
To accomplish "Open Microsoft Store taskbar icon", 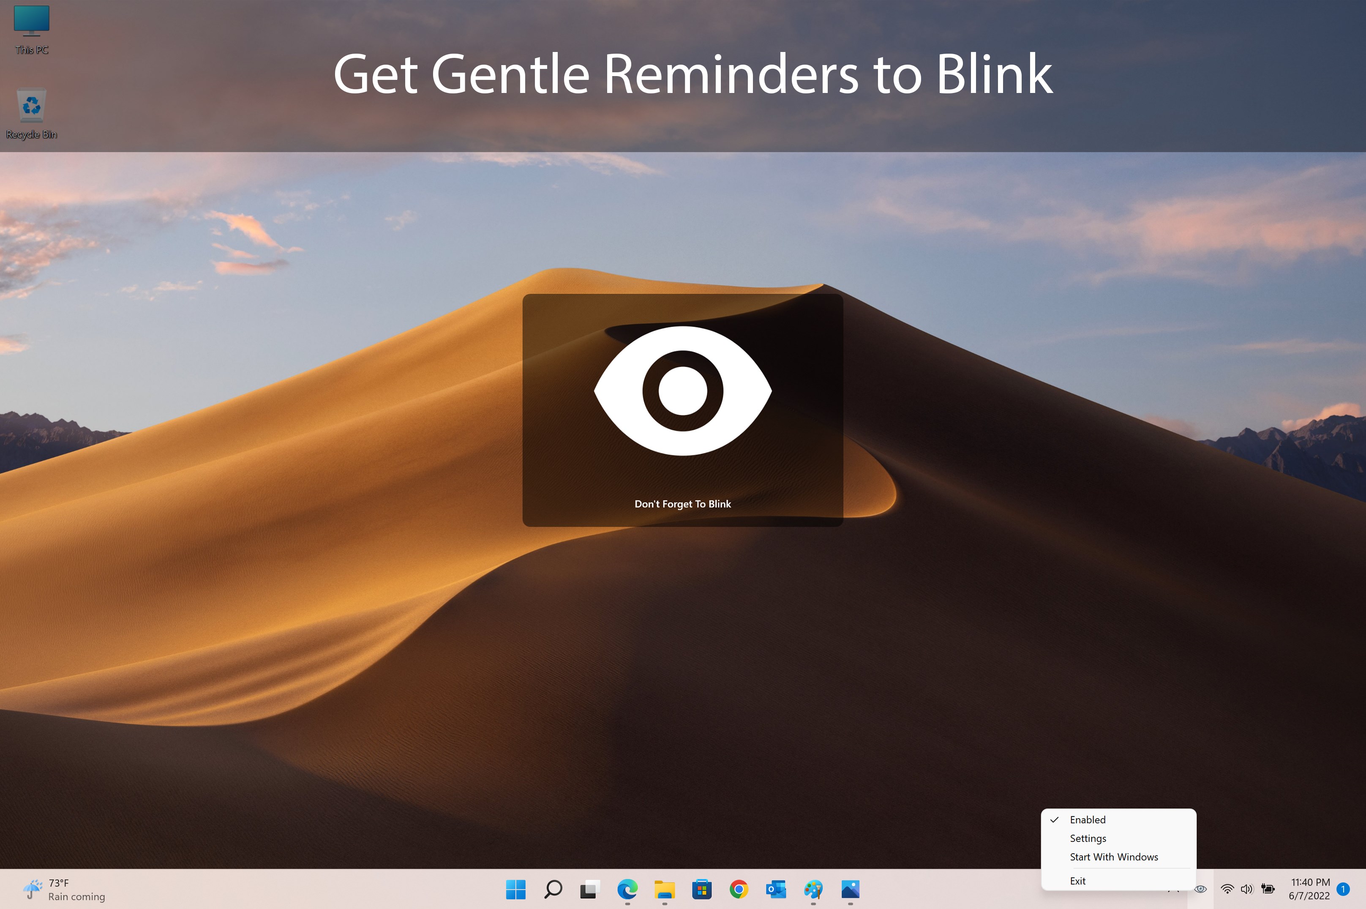I will [x=701, y=889].
